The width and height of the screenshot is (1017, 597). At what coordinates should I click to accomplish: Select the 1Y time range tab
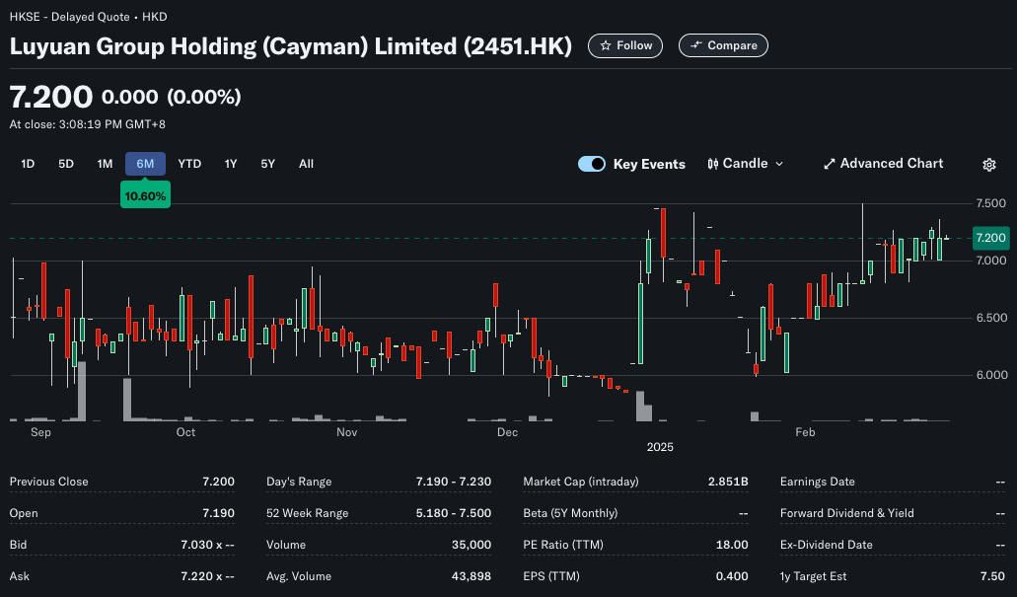coord(231,164)
